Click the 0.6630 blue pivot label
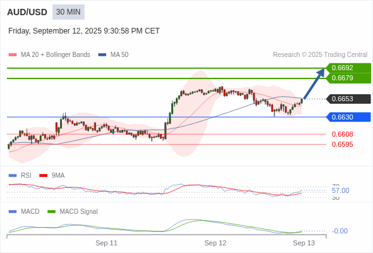 [348, 117]
